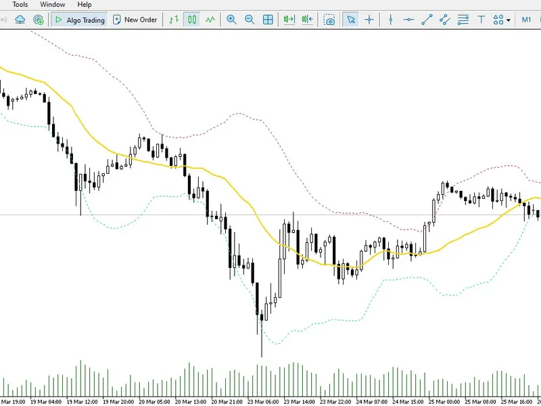Select the horizontal line drawing tool
The height and width of the screenshot is (406, 541).
pos(408,20)
